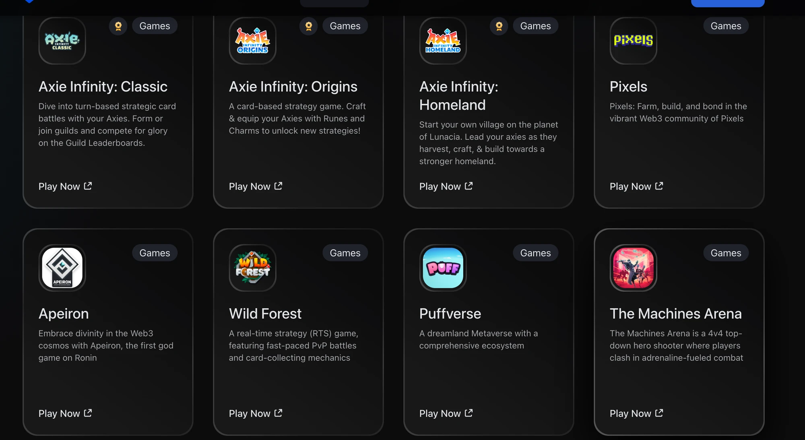Select the Games category tab on Machines Arena

pos(726,252)
